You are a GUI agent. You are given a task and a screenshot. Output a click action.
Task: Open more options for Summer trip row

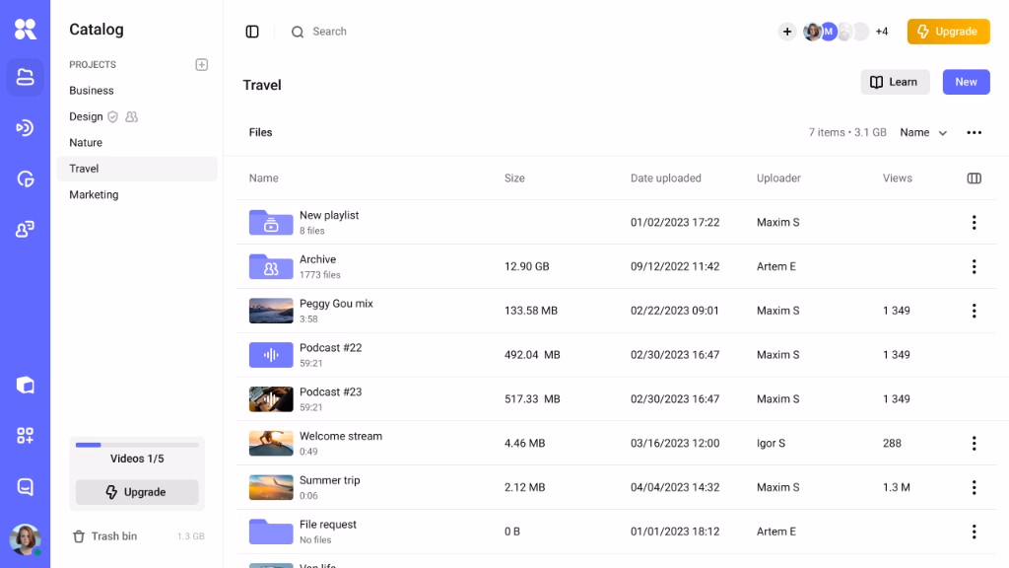click(975, 487)
